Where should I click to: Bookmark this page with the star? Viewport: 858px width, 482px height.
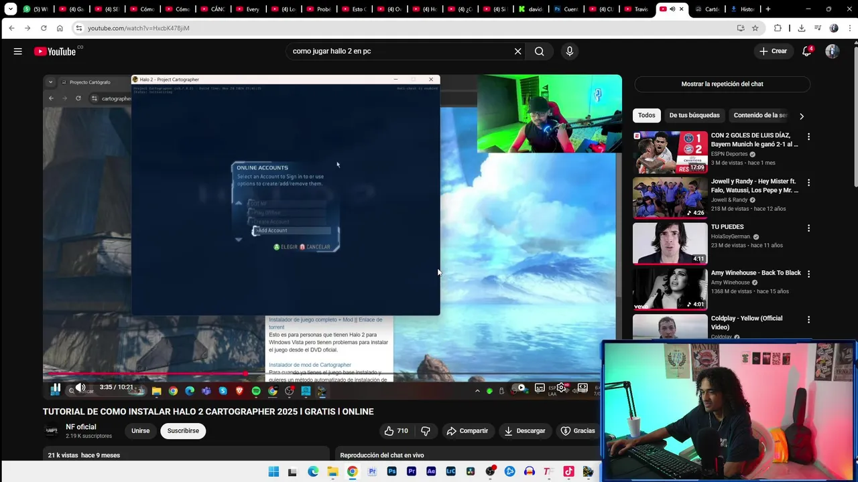point(755,28)
